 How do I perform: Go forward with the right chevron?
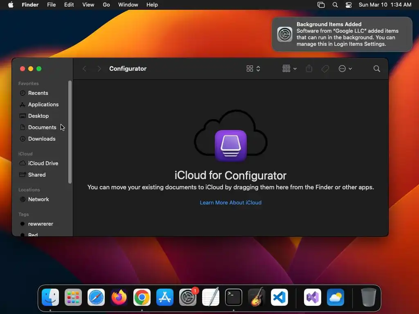pyautogui.click(x=99, y=69)
